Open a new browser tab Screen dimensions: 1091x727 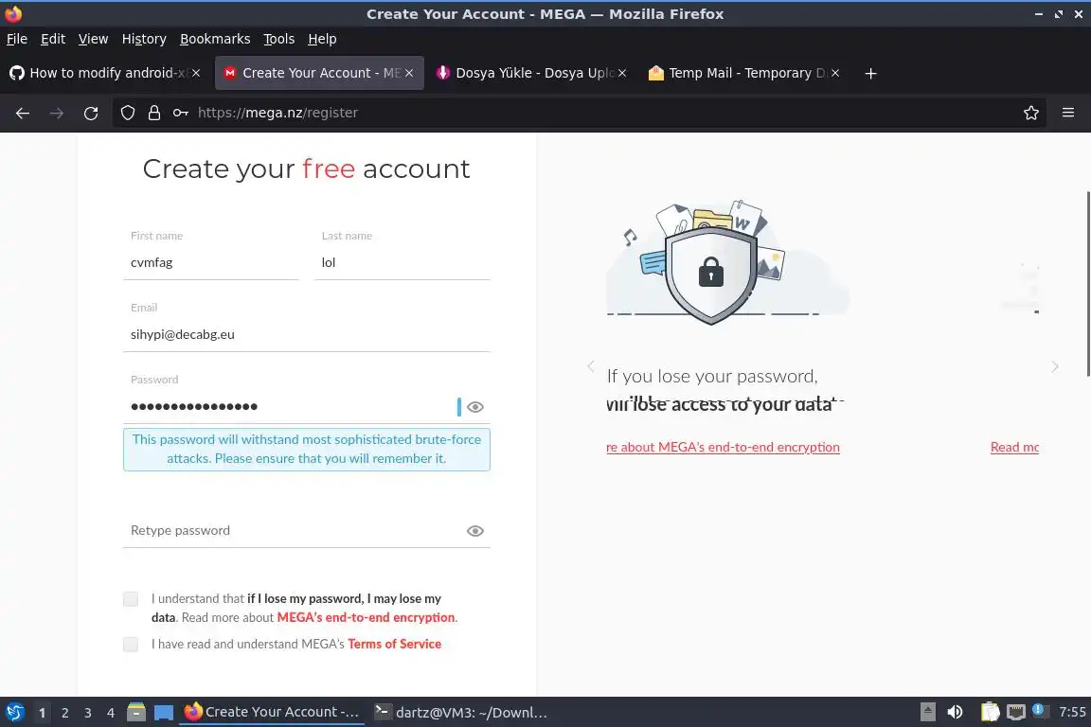click(870, 73)
